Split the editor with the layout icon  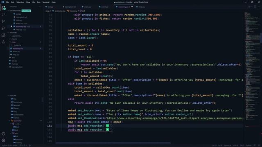[x=255, y=7]
